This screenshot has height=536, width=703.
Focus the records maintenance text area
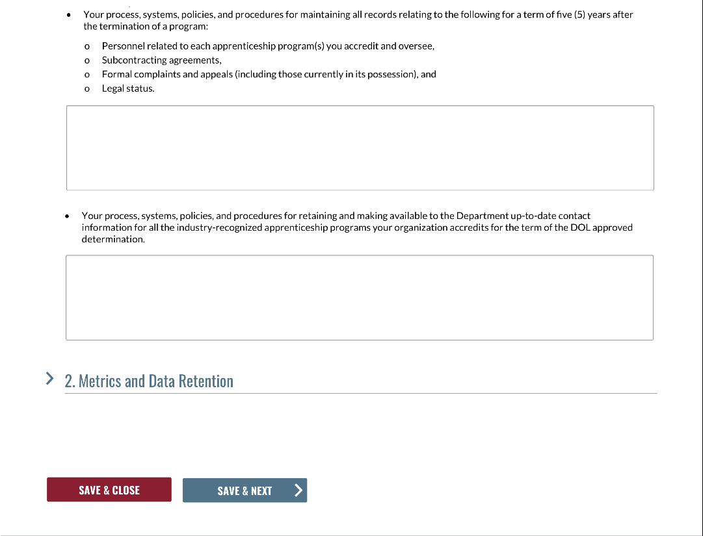pyautogui.click(x=360, y=147)
